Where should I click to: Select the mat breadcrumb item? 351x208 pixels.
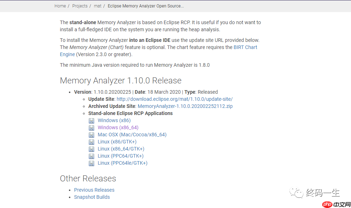click(97, 6)
